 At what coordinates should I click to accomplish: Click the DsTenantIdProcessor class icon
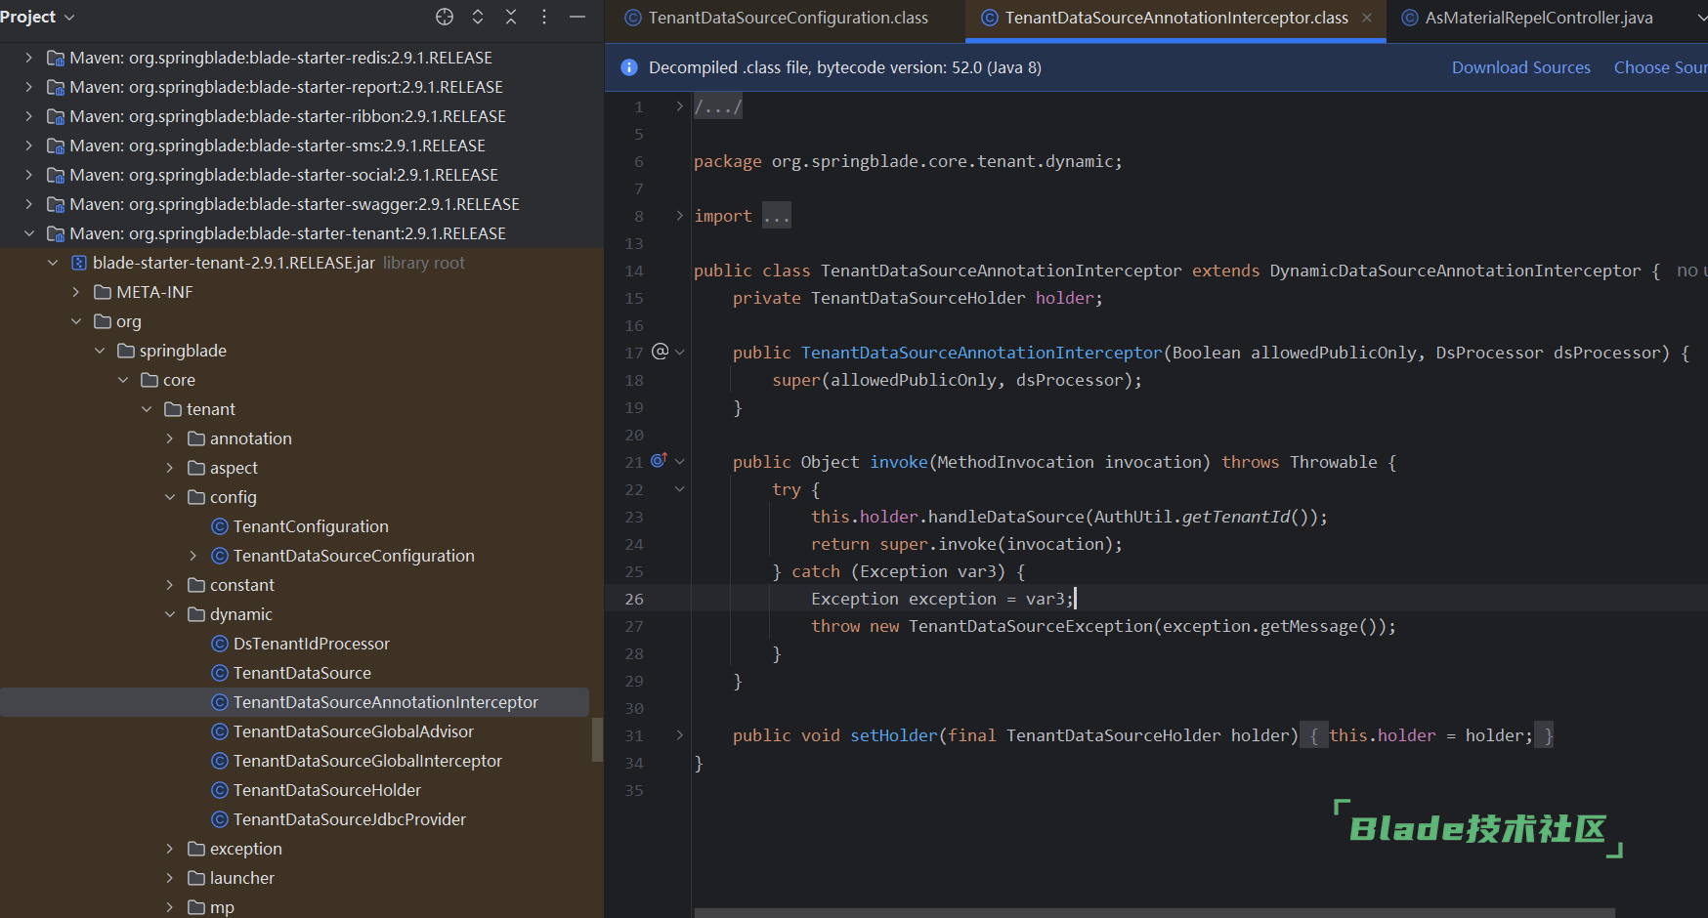point(220,644)
